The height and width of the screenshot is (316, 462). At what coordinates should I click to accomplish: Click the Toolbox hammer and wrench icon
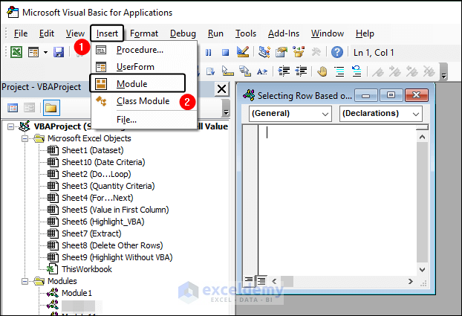pyautogui.click(x=316, y=52)
